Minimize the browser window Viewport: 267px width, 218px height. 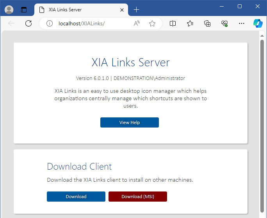point(222,7)
